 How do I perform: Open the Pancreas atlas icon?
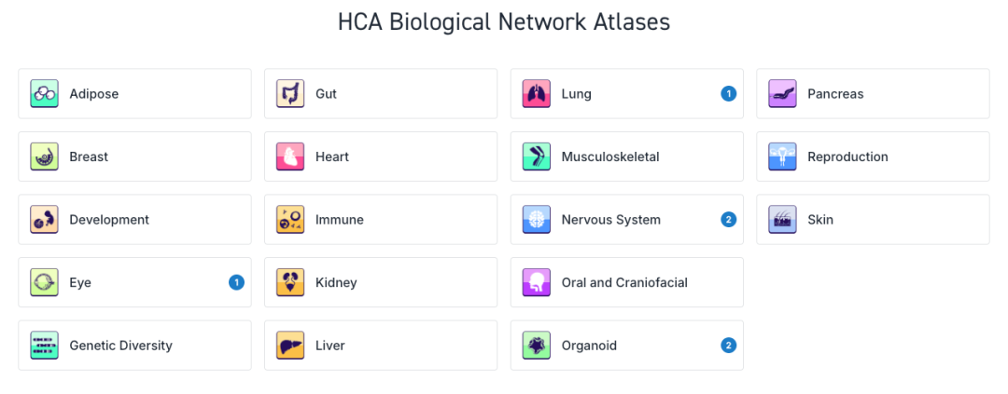click(782, 94)
